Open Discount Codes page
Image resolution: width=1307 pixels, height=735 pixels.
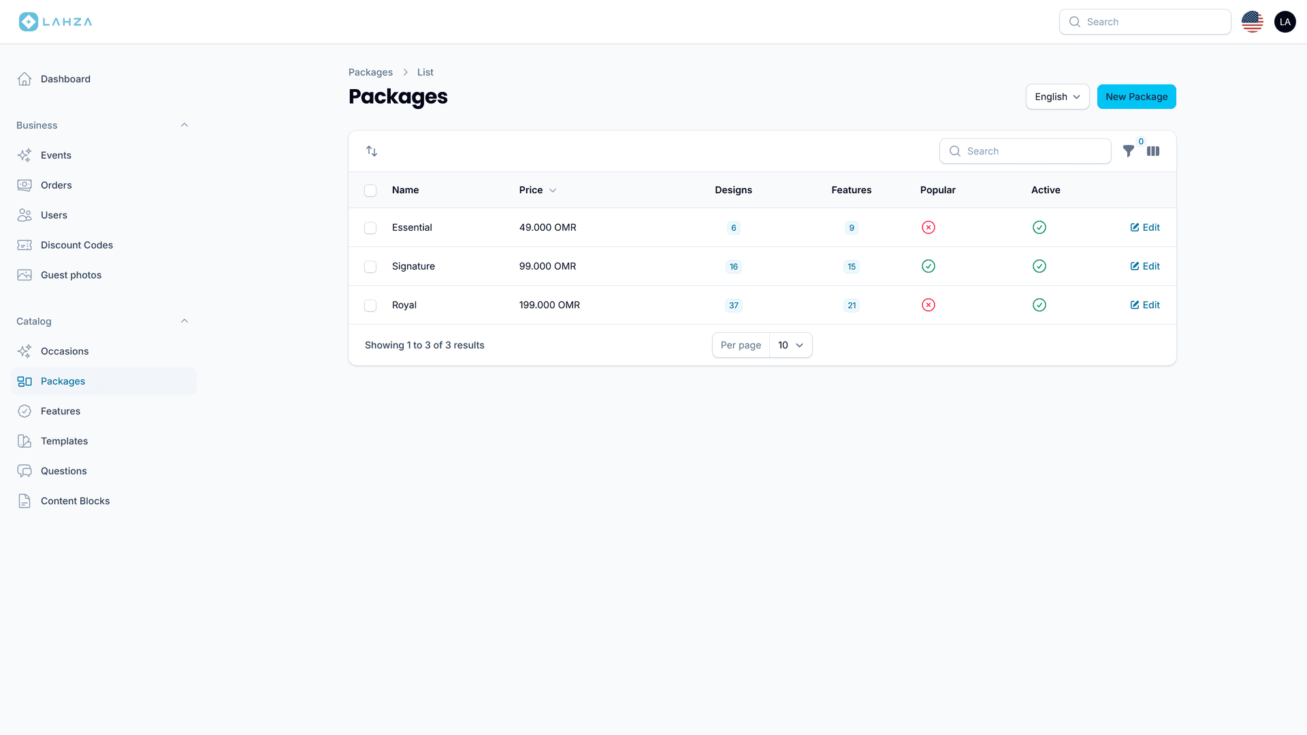[103, 245]
